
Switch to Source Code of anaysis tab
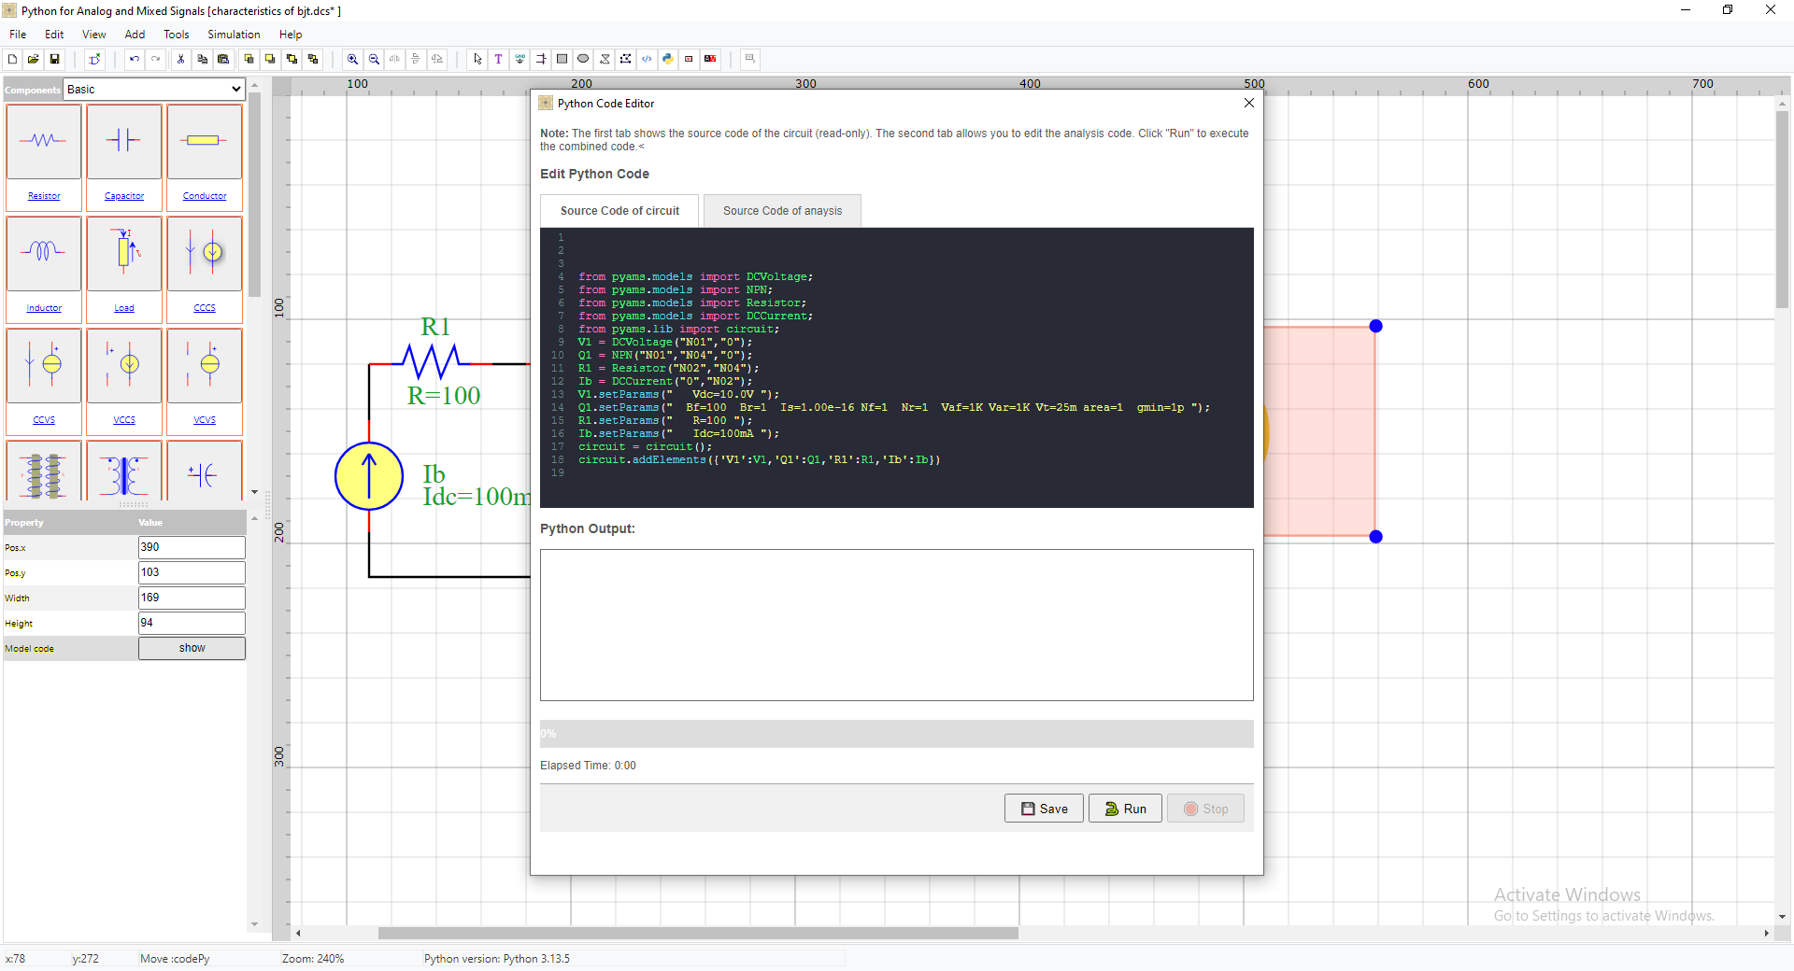(x=782, y=211)
